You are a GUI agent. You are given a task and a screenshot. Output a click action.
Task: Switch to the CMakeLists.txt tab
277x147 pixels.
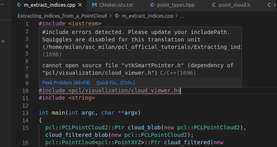coord(116,5)
